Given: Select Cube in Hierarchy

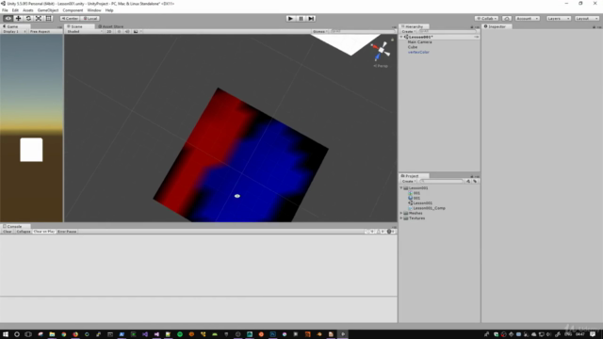Looking at the screenshot, I should click(413, 47).
